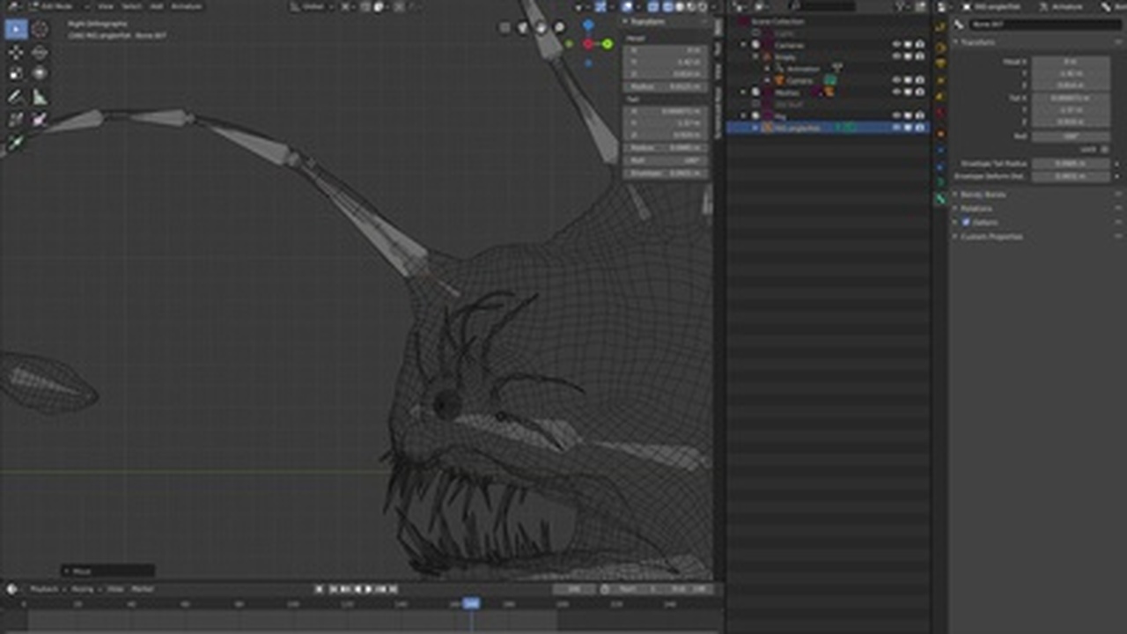The image size is (1127, 634).
Task: Select the Measure tool
Action: 39,97
